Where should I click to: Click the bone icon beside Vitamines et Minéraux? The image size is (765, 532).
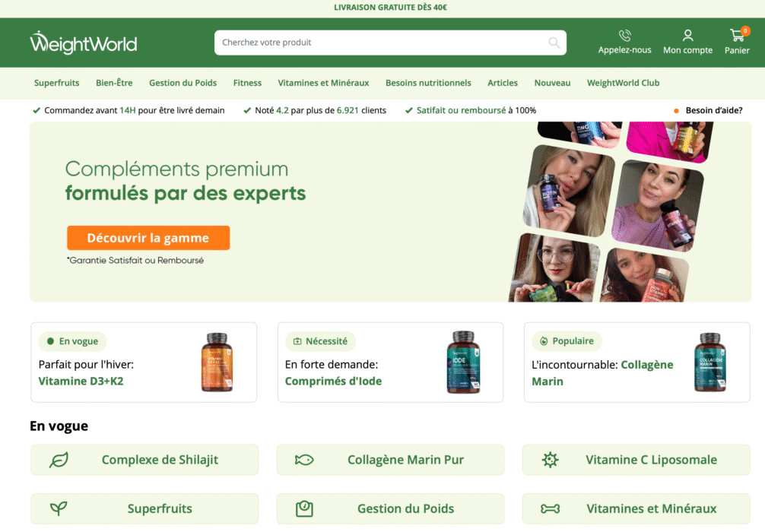click(550, 508)
